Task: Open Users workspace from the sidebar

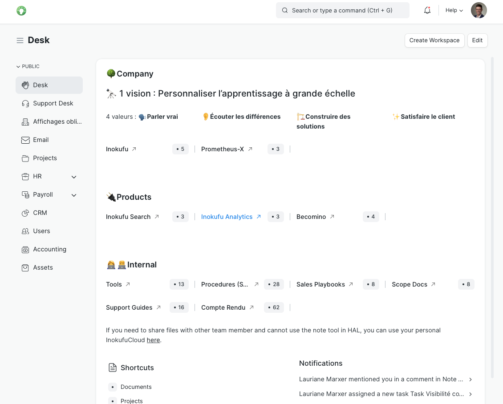Action: [x=41, y=231]
